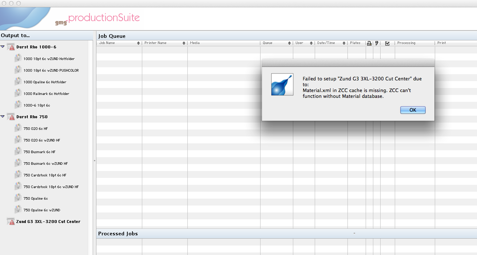The height and width of the screenshot is (255, 477).
Task: Select the 750 Opaline 6c wZUND text
Action: [42, 210]
